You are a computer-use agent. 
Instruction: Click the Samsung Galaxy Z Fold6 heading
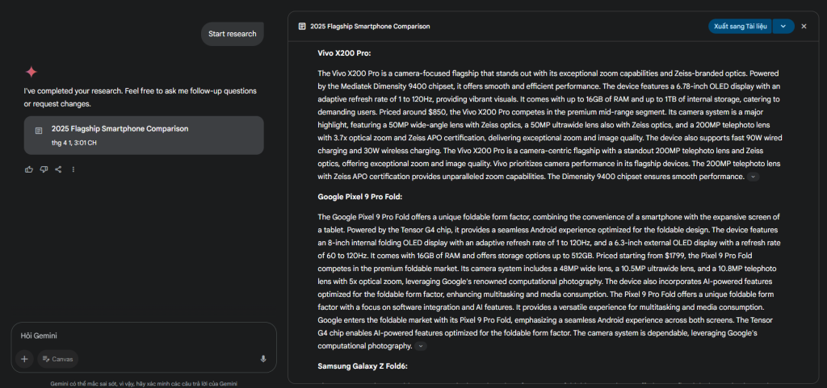[x=363, y=366]
